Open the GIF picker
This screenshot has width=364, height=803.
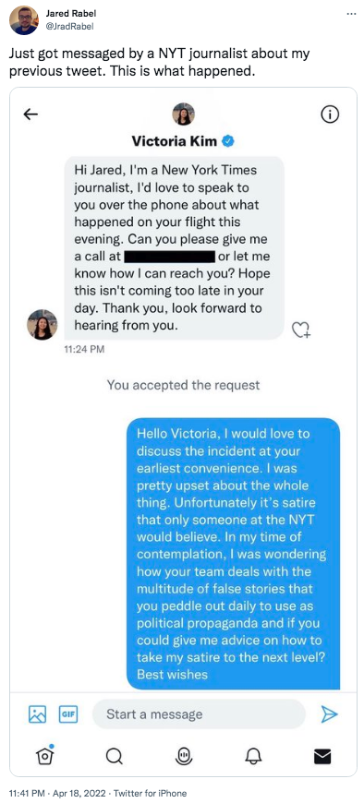tap(68, 713)
